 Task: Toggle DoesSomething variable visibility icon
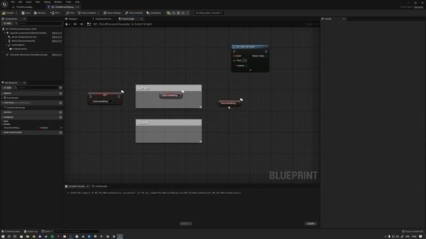61,127
